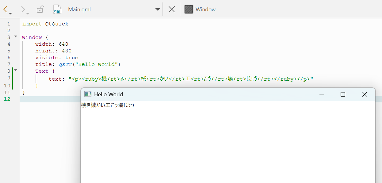Viewport: 382px width, 183px height.
Task: Click the forward navigation arrow
Action: tap(23, 9)
